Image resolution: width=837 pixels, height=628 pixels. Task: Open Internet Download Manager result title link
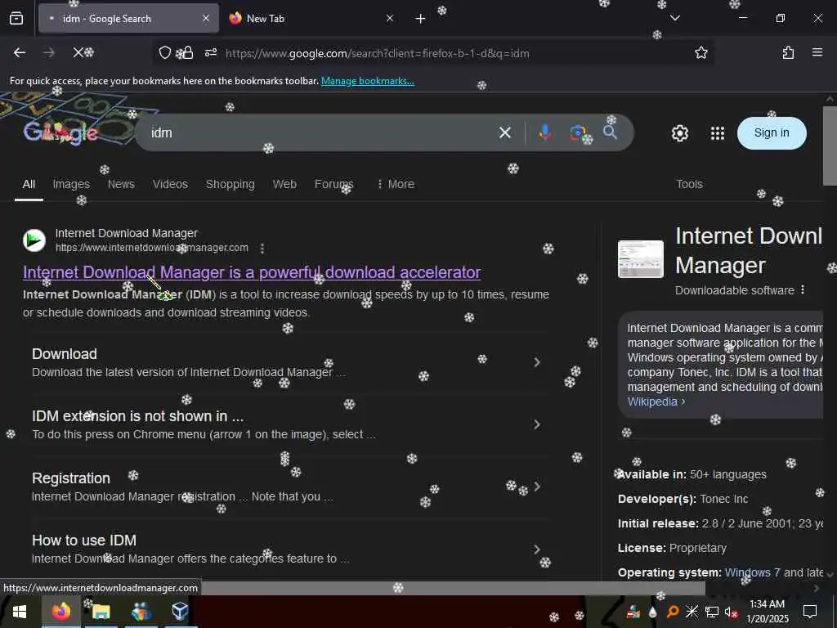[x=252, y=272]
